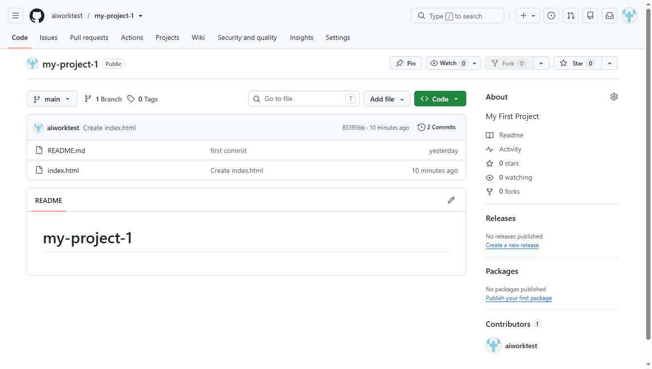Image resolution: width=652 pixels, height=369 pixels.
Task: Open index.html file
Action: pyautogui.click(x=63, y=170)
